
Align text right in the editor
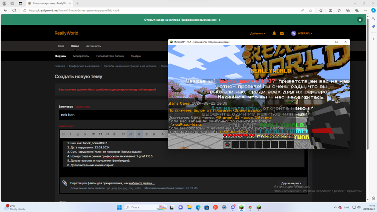(154, 134)
